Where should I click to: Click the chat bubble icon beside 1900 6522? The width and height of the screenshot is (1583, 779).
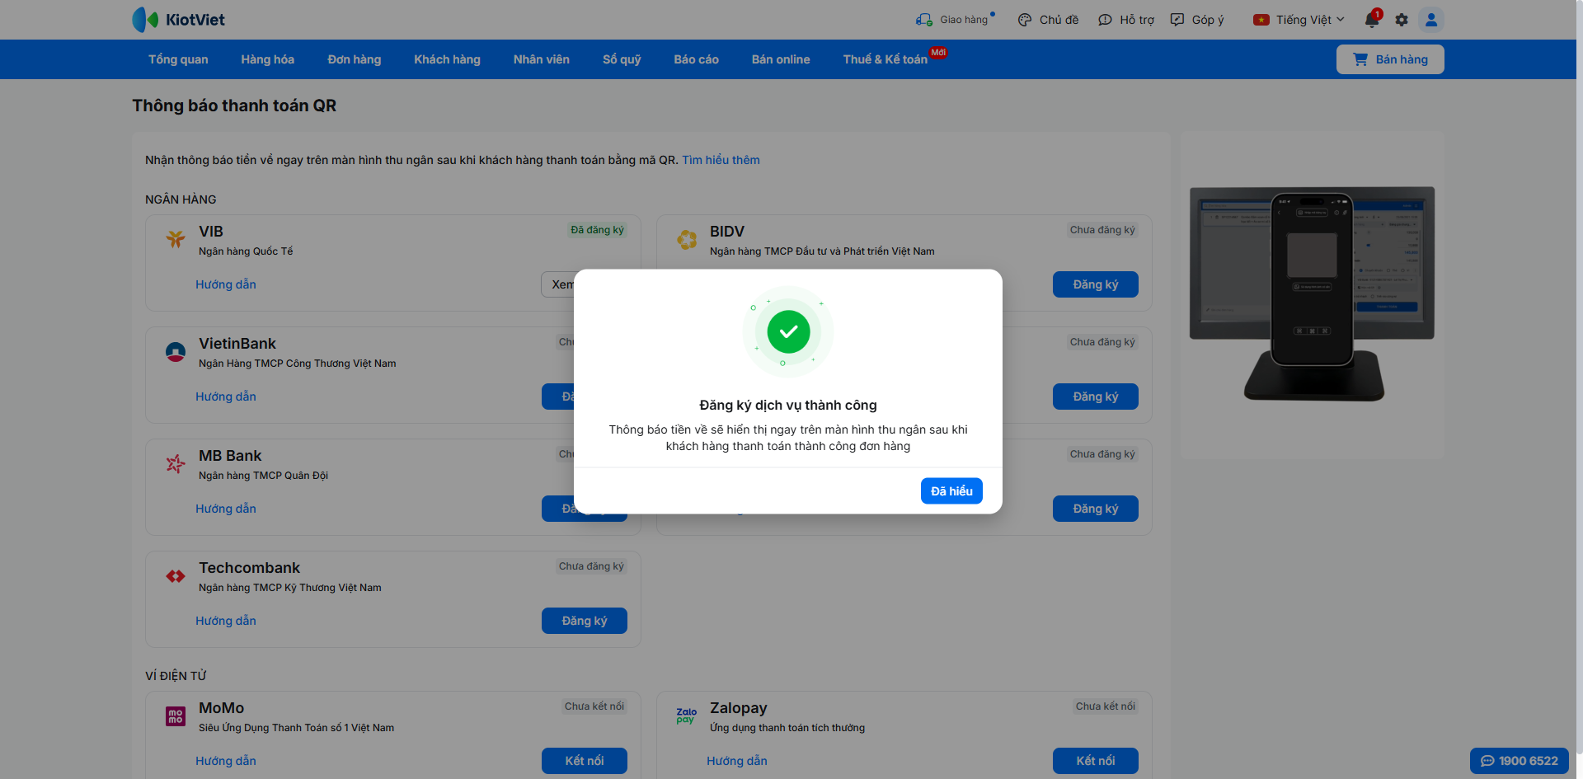(1487, 761)
